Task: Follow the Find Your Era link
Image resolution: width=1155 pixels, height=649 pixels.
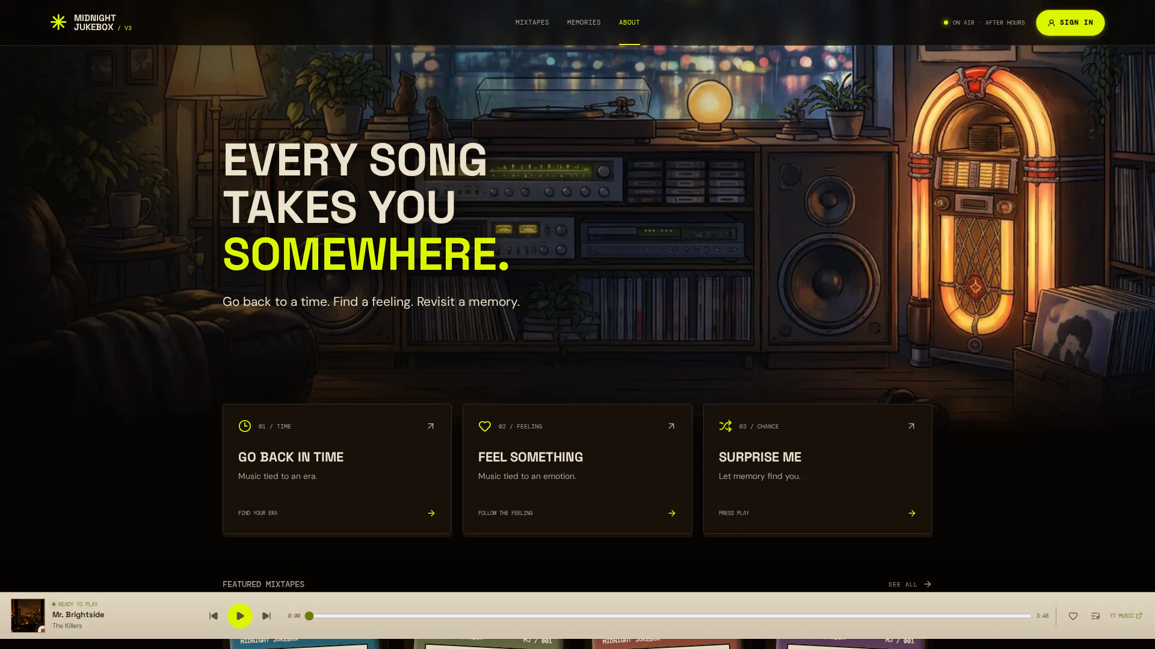Action: 257,513
